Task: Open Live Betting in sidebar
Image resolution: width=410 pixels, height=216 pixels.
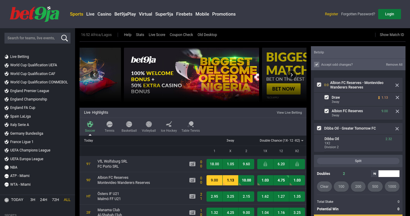Action: pyautogui.click(x=20, y=57)
